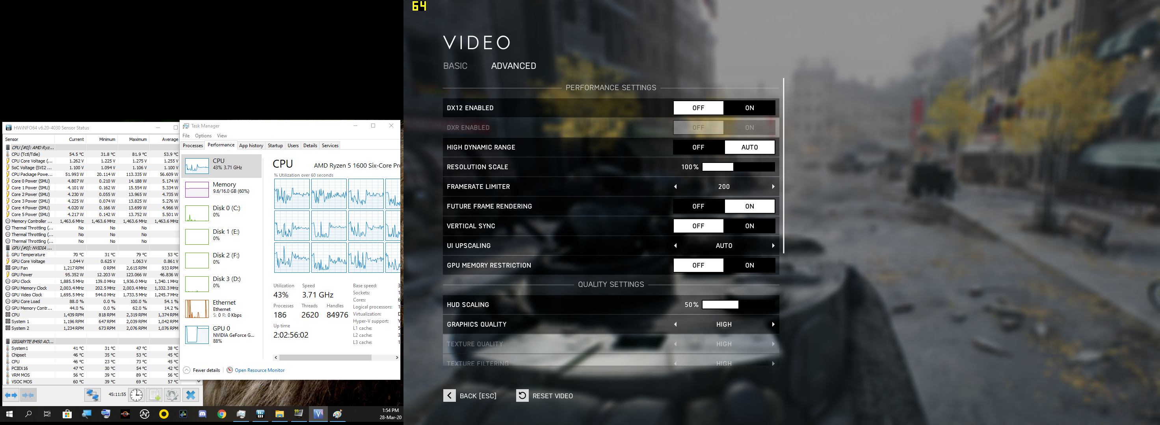Click HWiNFO log file add icon
The width and height of the screenshot is (1160, 425).
[154, 395]
